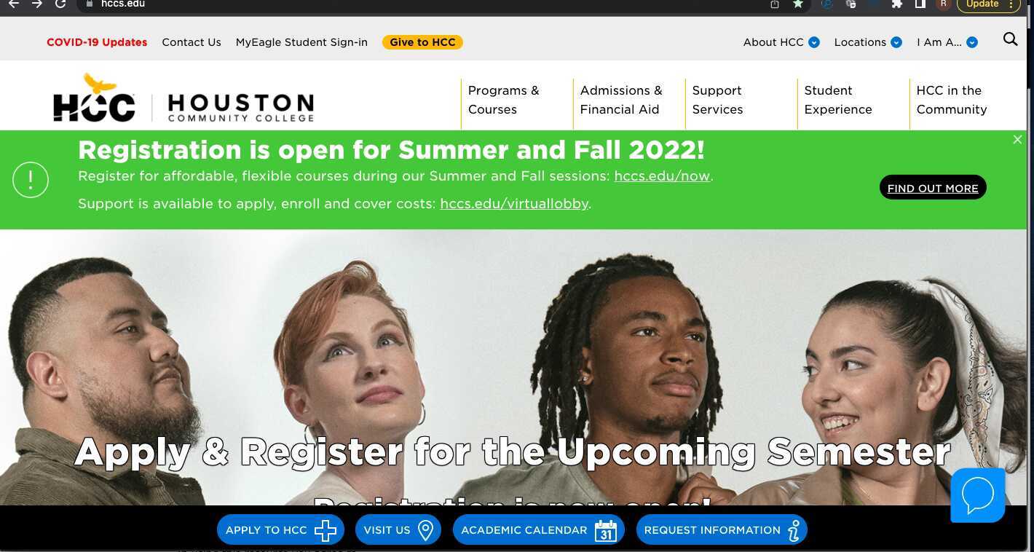Open the browser side panel icon
1034x552 pixels.
coord(920,4)
